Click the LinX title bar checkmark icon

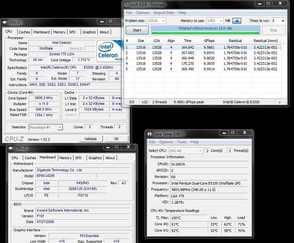point(126,5)
